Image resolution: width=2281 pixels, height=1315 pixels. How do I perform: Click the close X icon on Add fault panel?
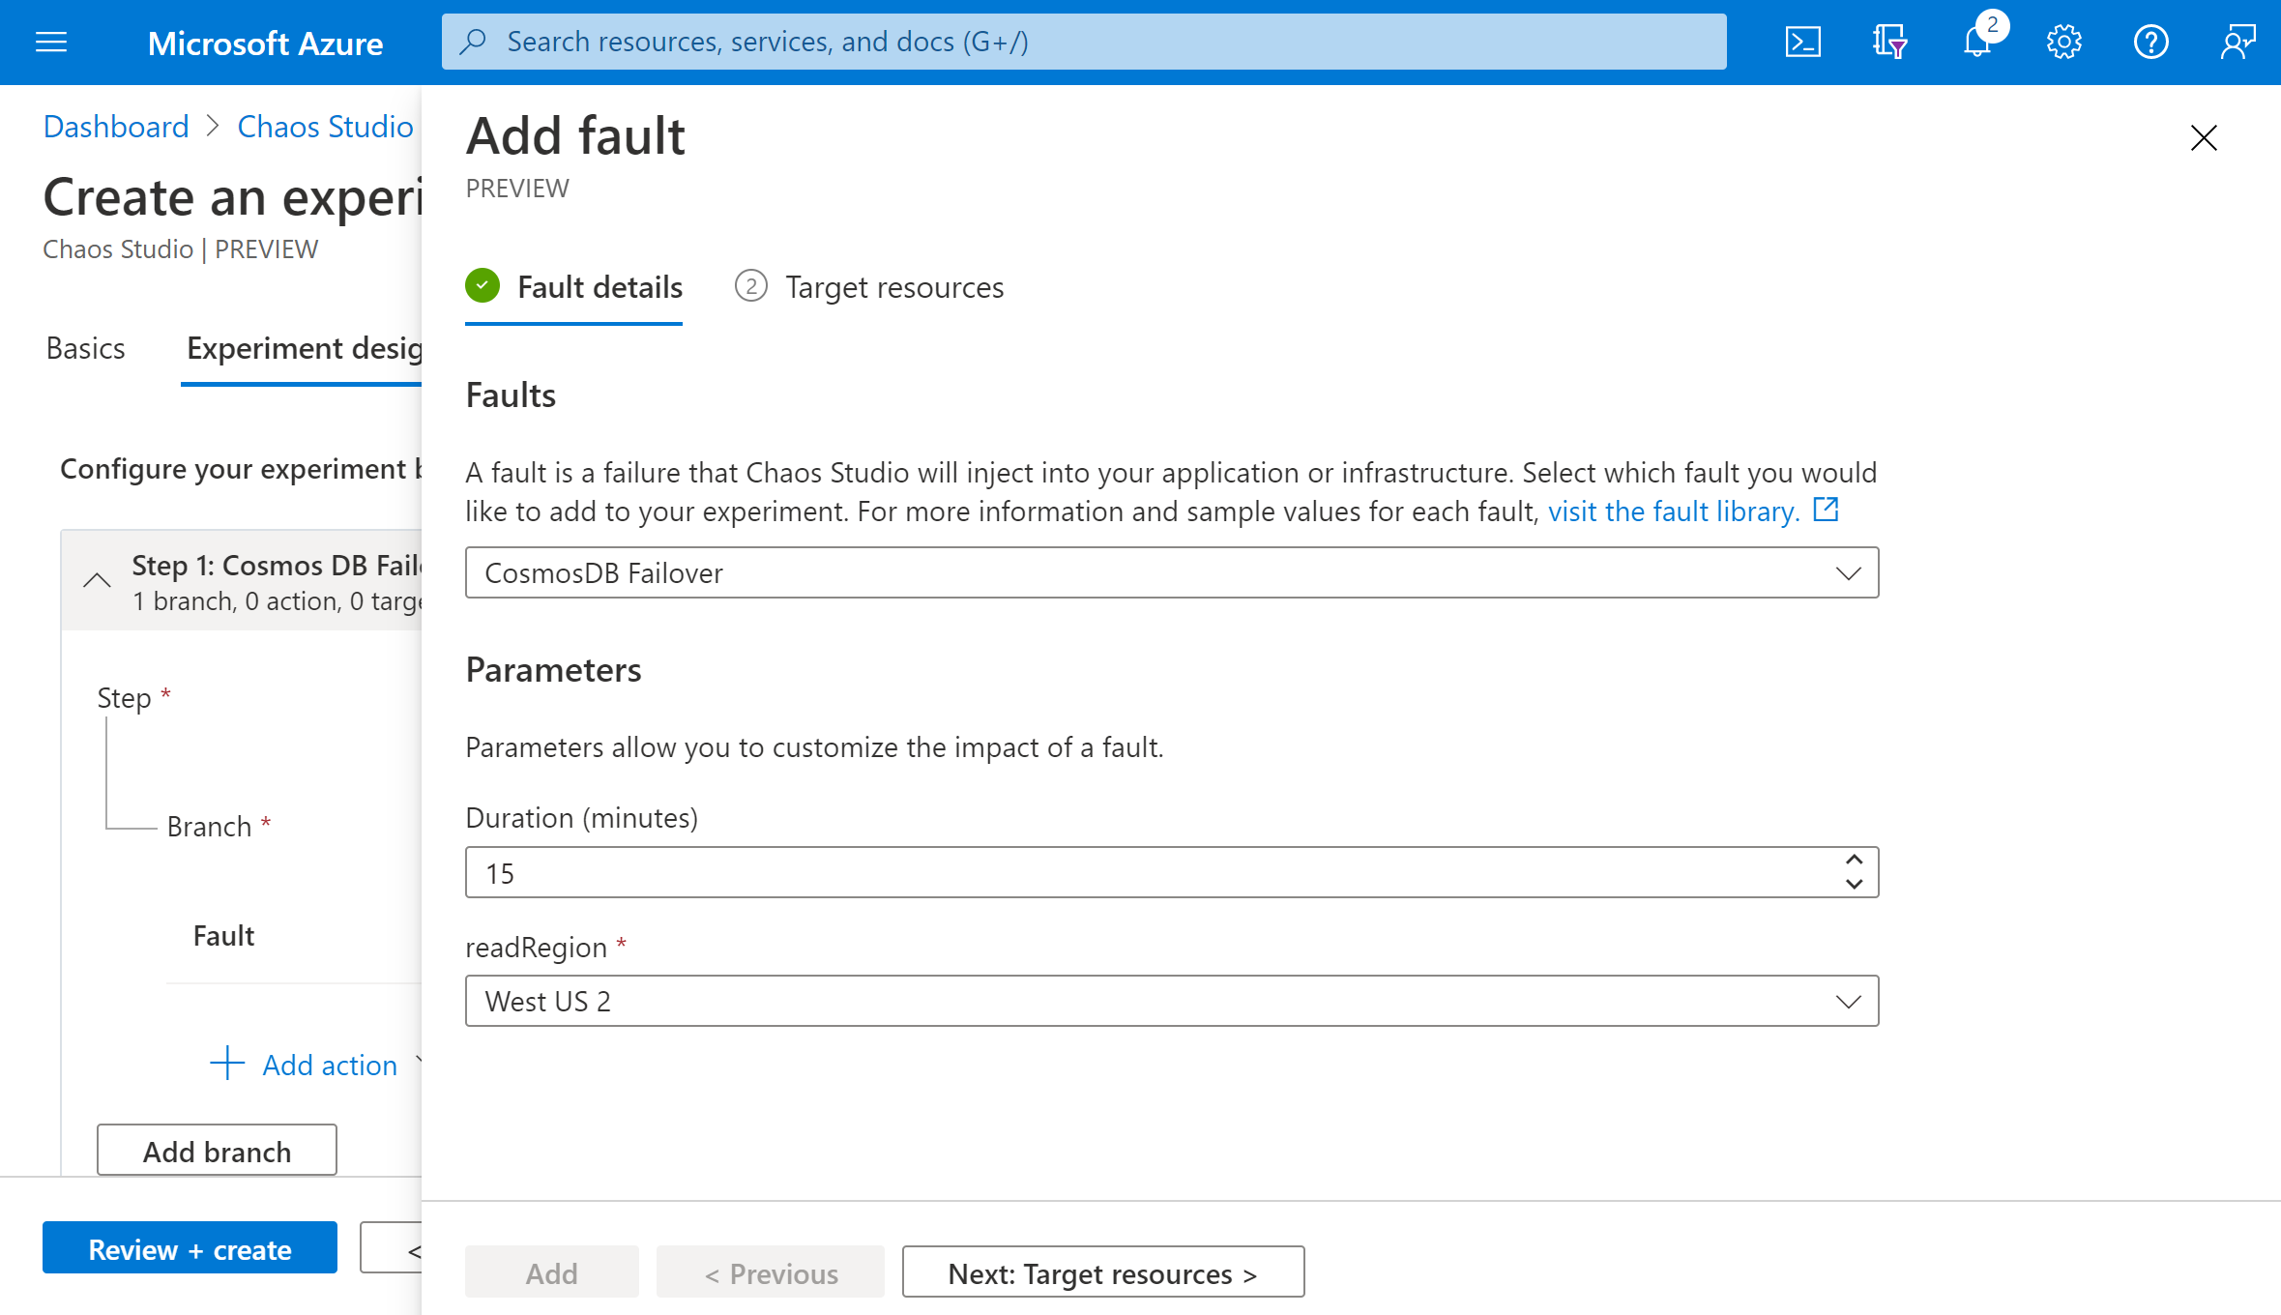(2205, 136)
